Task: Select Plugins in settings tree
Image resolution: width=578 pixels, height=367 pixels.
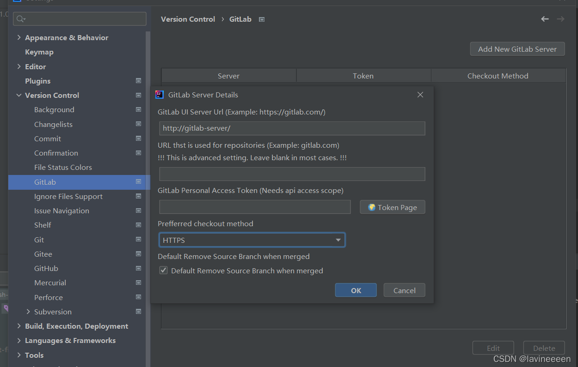Action: point(38,81)
